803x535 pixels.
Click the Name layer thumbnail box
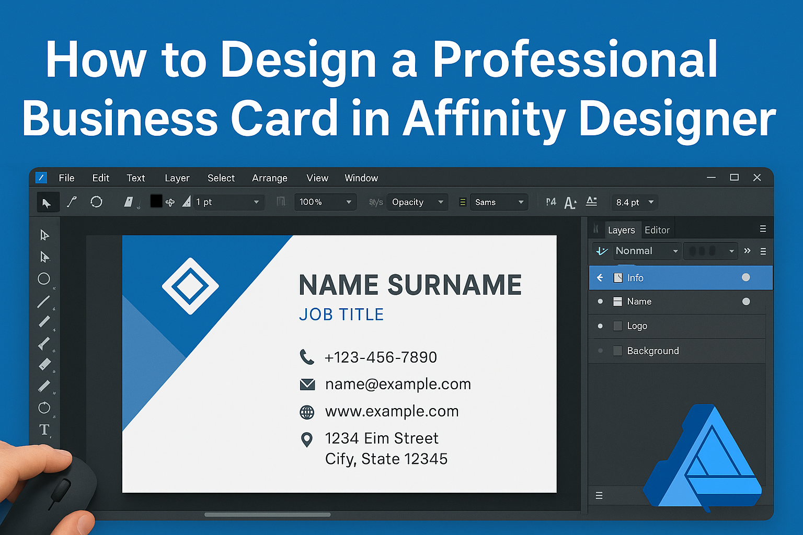[617, 301]
